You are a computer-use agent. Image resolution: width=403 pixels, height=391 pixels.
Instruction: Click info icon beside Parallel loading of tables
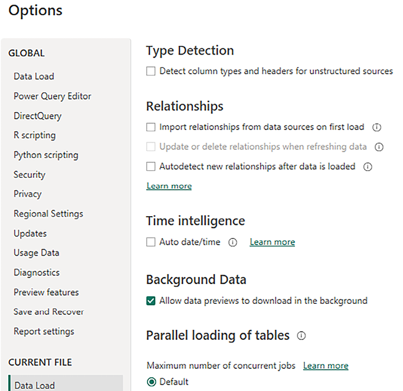click(301, 336)
